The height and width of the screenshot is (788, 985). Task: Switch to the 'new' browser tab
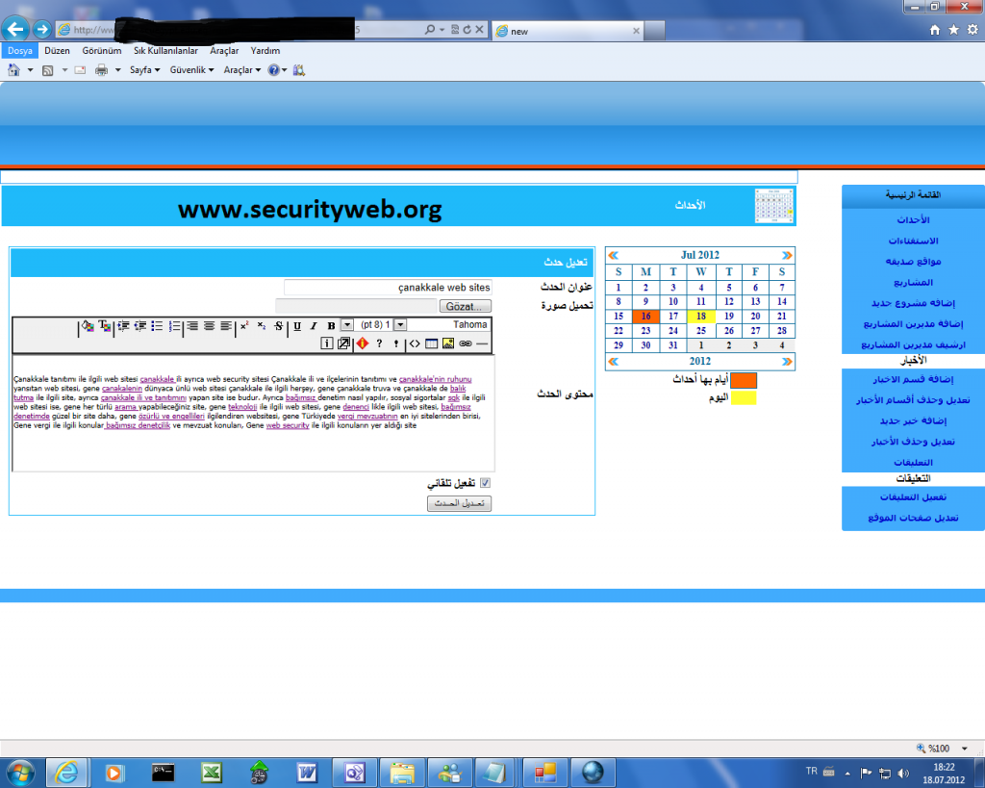pyautogui.click(x=568, y=31)
